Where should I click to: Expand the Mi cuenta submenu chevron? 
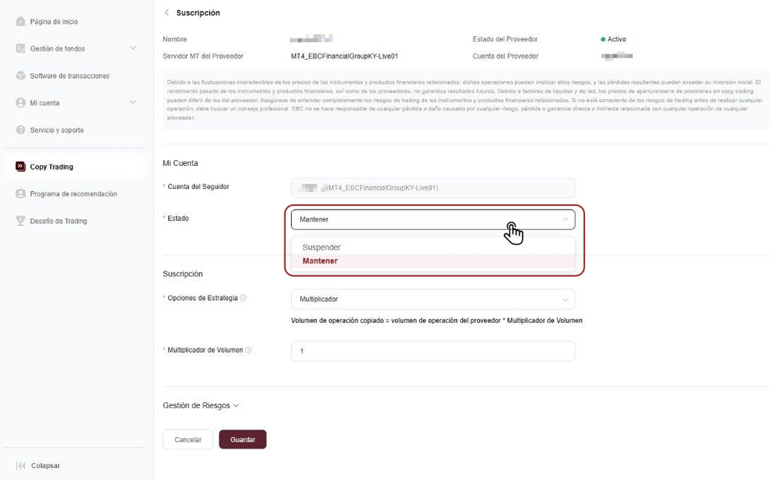(x=133, y=102)
